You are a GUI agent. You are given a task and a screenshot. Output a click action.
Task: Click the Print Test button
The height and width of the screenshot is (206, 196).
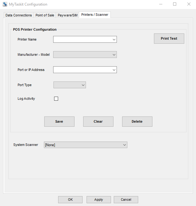point(169,39)
